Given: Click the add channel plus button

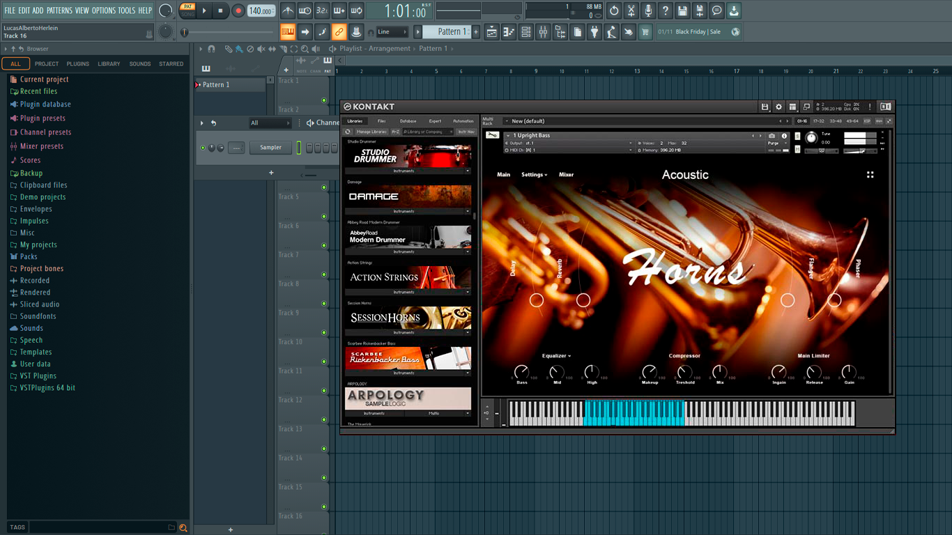Looking at the screenshot, I should click(271, 173).
